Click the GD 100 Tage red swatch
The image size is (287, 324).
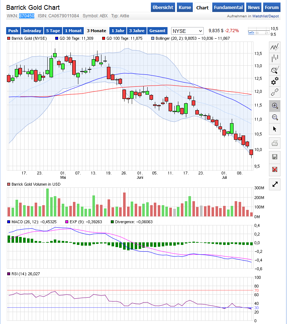[x=104, y=38]
